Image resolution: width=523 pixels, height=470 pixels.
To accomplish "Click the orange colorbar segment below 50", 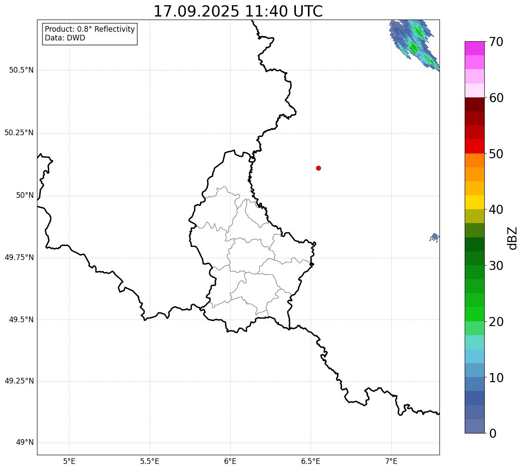I will click(x=474, y=160).
